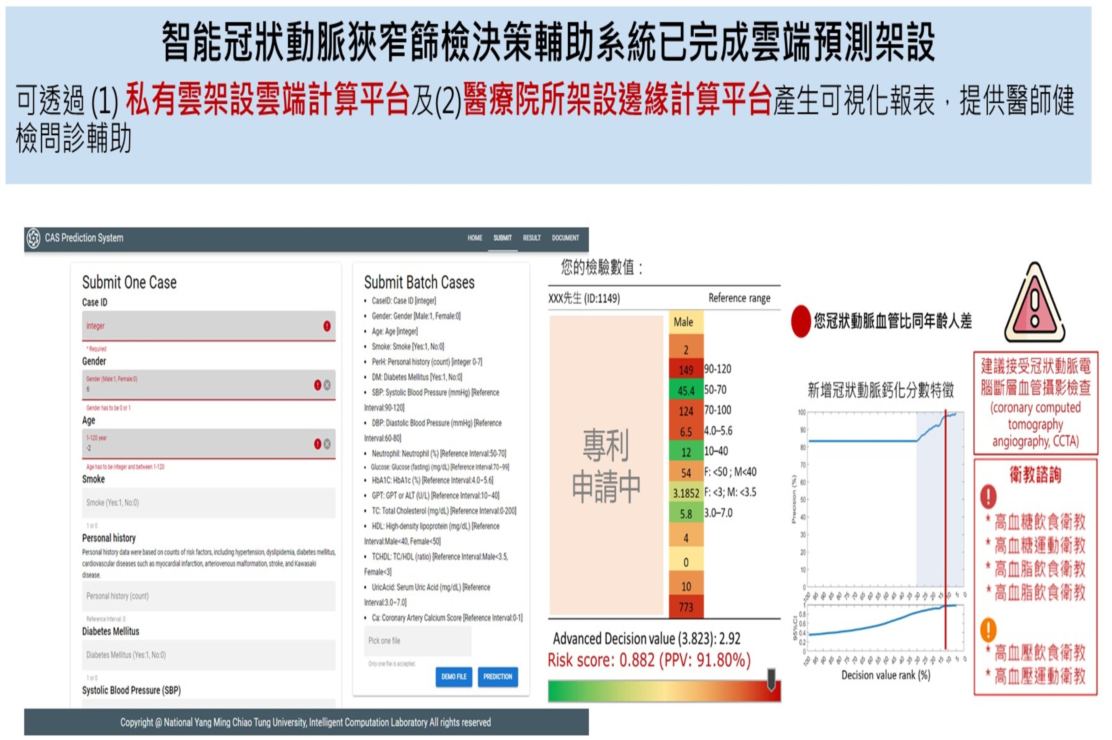Click the error icon in Case ID field
Image resolution: width=1112 pixels, height=740 pixels.
tap(327, 326)
